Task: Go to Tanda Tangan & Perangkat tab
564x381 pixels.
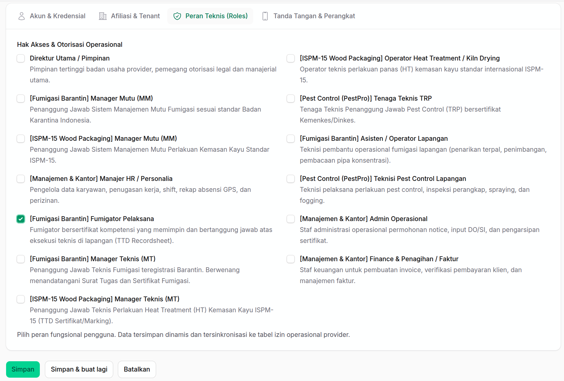Action: pos(308,16)
